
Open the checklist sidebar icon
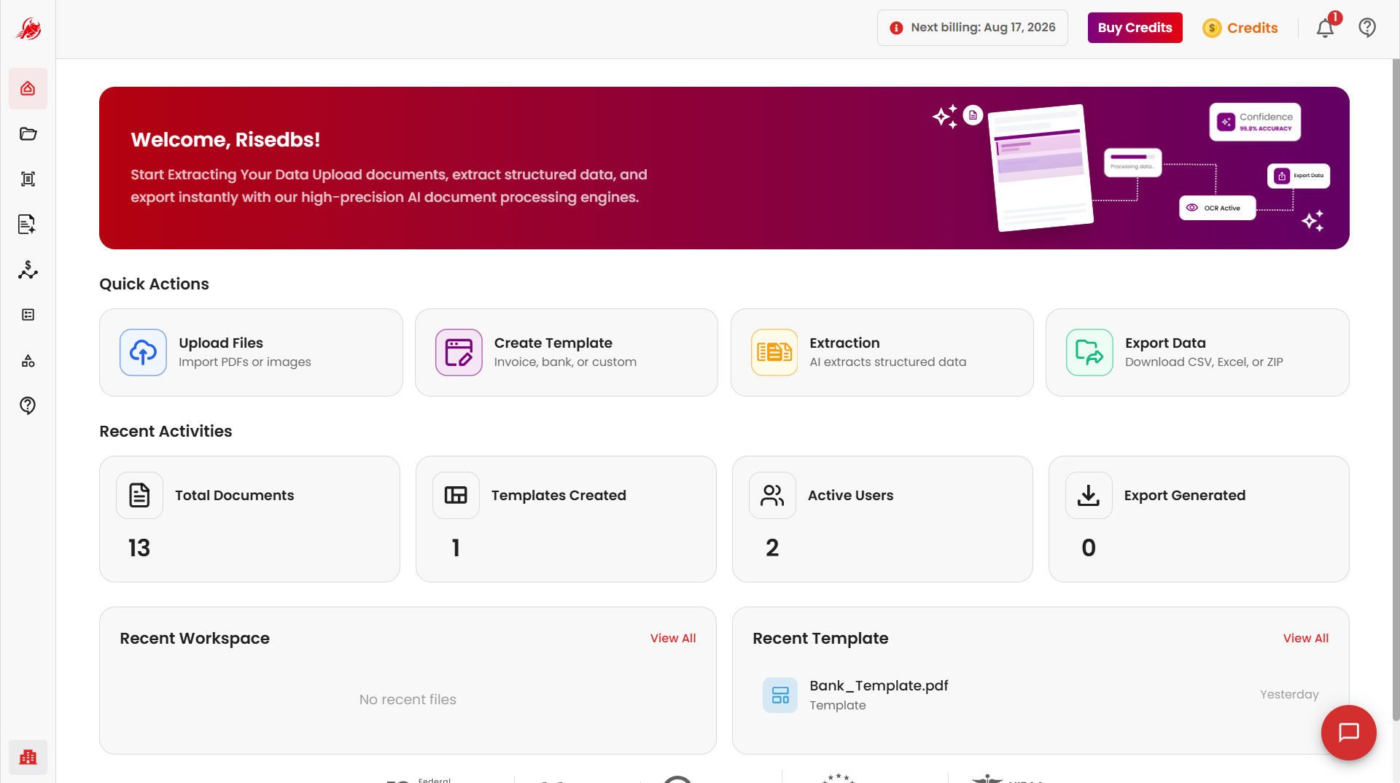[28, 315]
